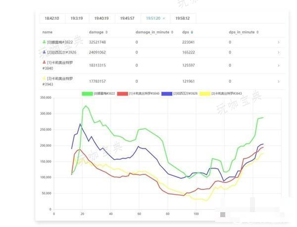
Task: Select the 19:40:19 tab
Action: click(x=101, y=18)
